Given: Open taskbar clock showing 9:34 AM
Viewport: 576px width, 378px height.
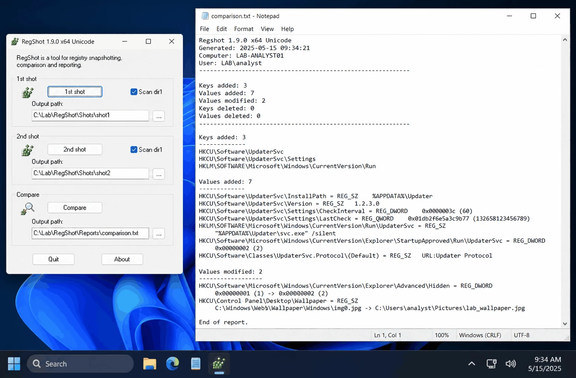Looking at the screenshot, I should tap(545, 363).
